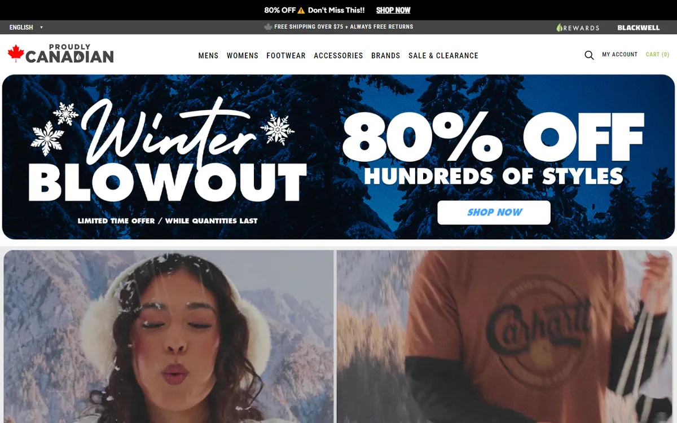Open the earmuffs woman promo image

169,336
